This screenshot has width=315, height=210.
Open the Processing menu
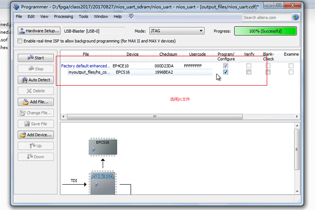[x=63, y=16]
